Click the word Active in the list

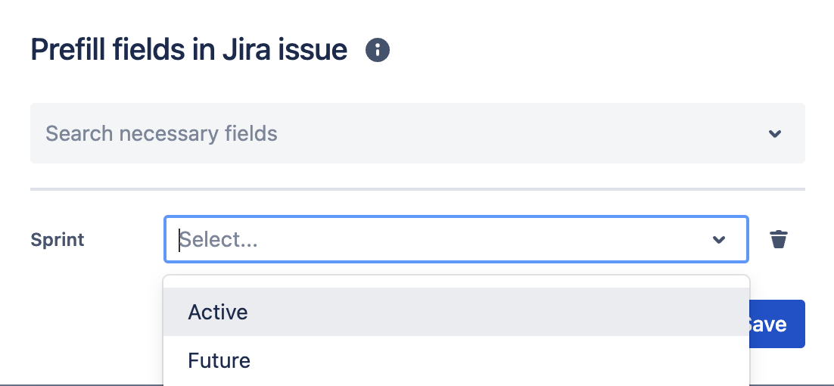[x=218, y=312]
